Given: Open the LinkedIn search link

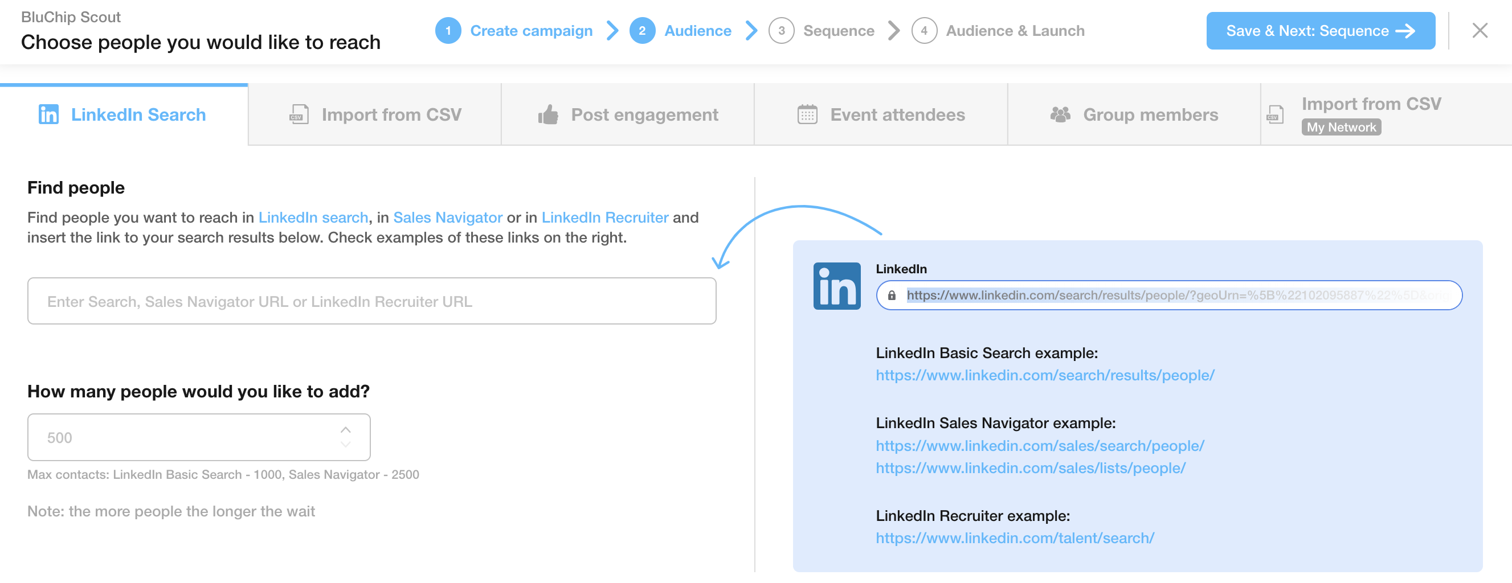Looking at the screenshot, I should (x=313, y=217).
